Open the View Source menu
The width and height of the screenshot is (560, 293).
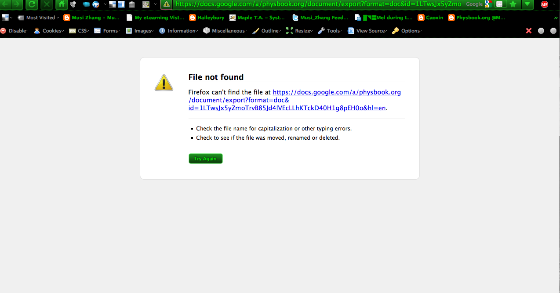click(367, 31)
